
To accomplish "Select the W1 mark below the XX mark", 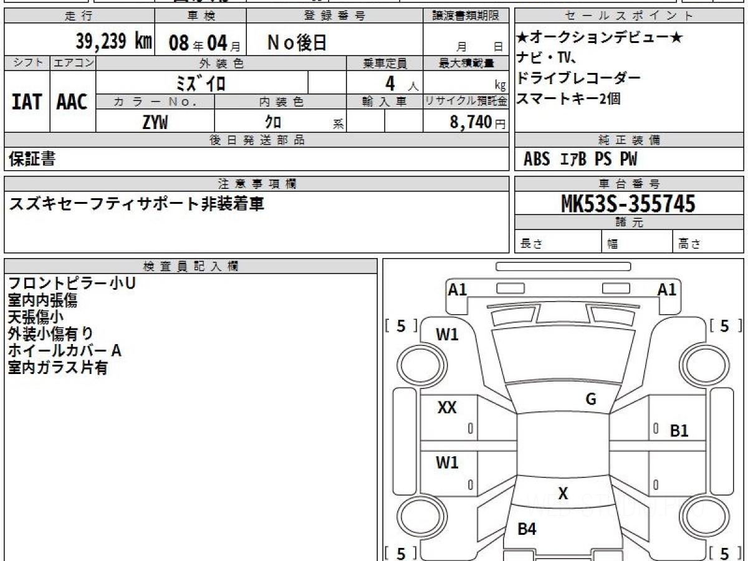I will click(x=447, y=463).
